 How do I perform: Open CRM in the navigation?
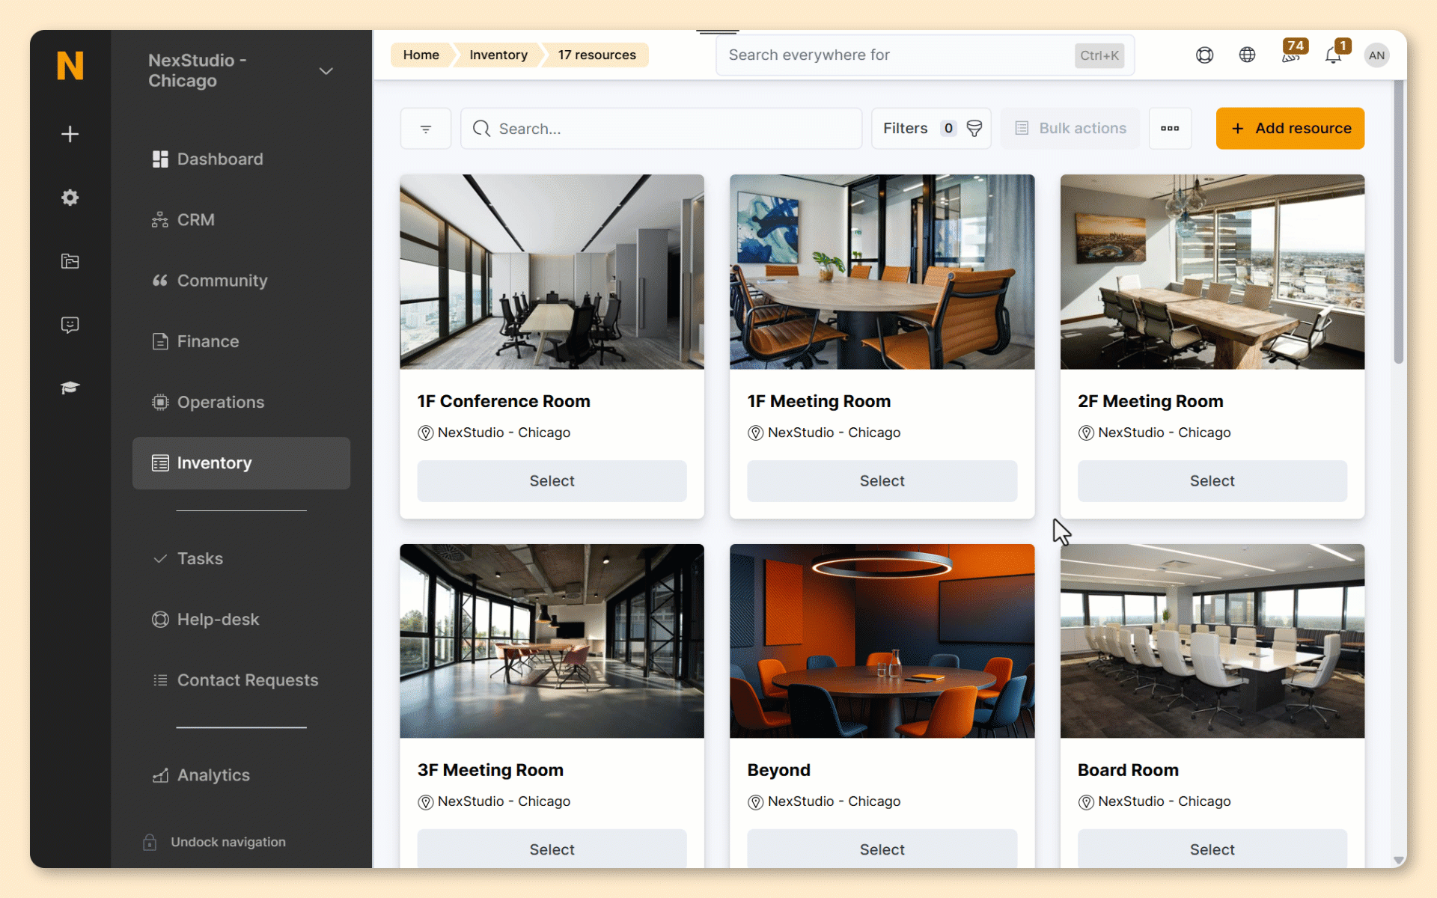(x=241, y=220)
